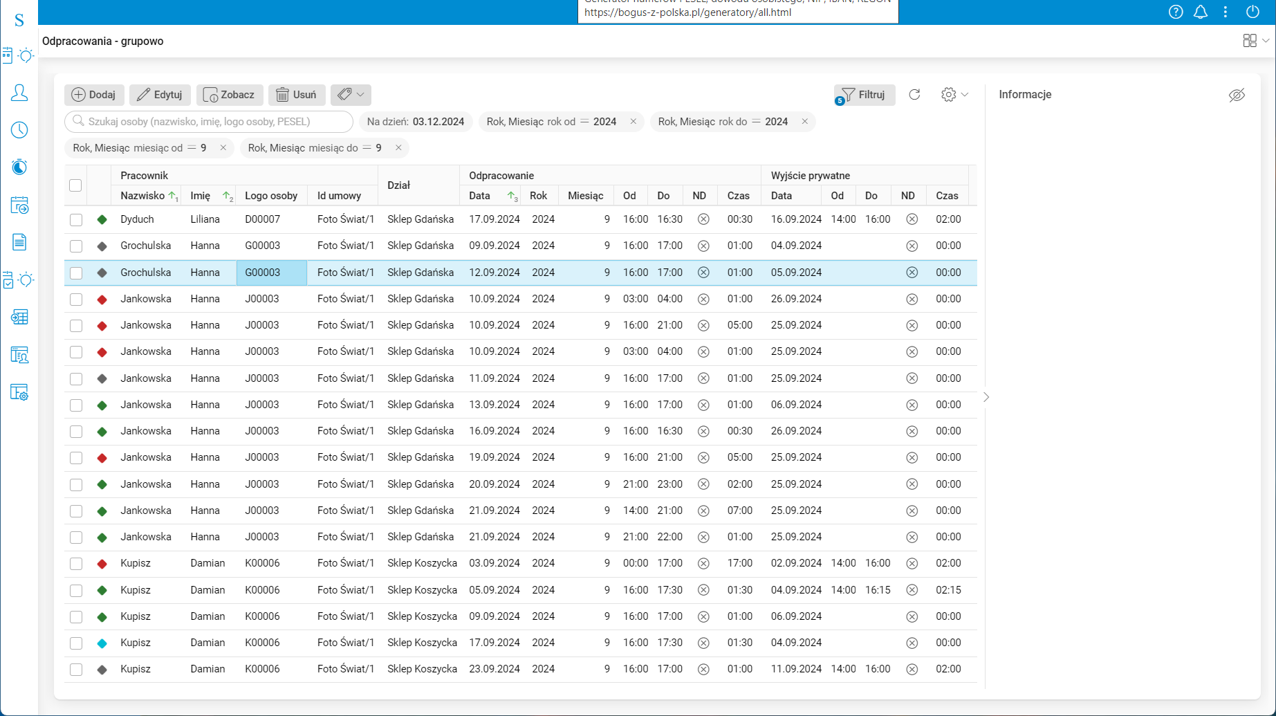Refresh the table with the reload icon
Viewport: 1276px width, 716px height.
pyautogui.click(x=914, y=95)
